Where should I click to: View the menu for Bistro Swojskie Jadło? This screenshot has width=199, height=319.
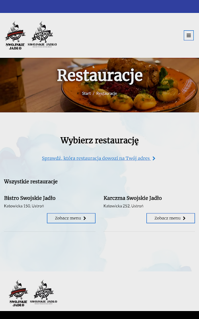71,218
